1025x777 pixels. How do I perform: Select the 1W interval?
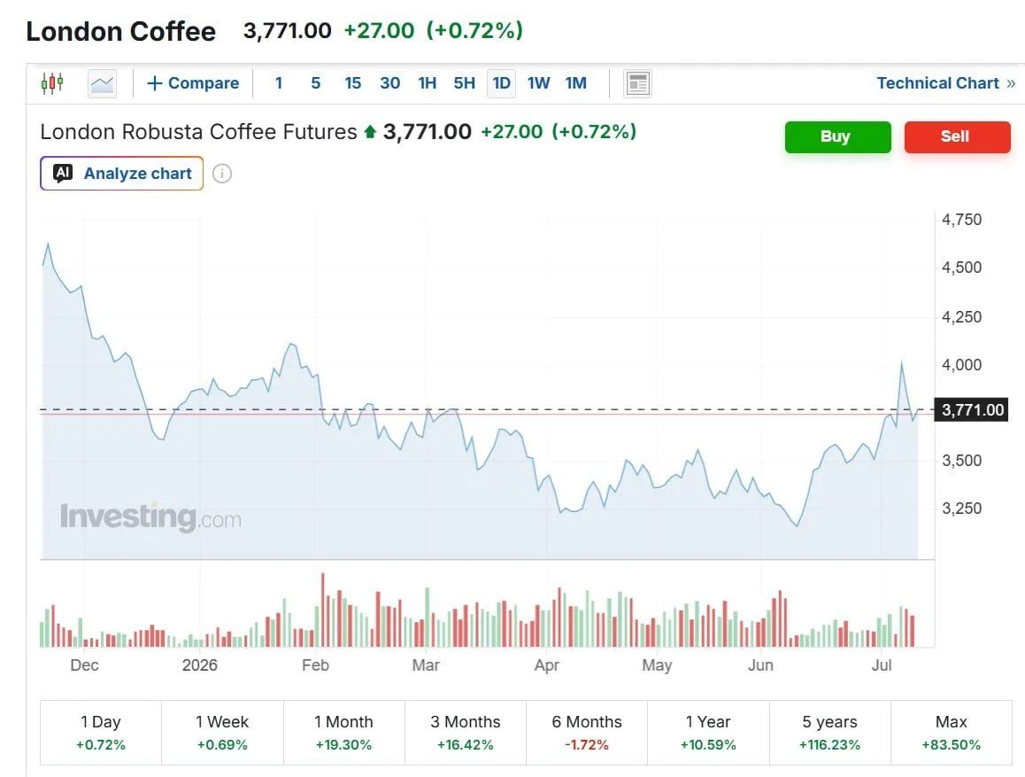(539, 83)
